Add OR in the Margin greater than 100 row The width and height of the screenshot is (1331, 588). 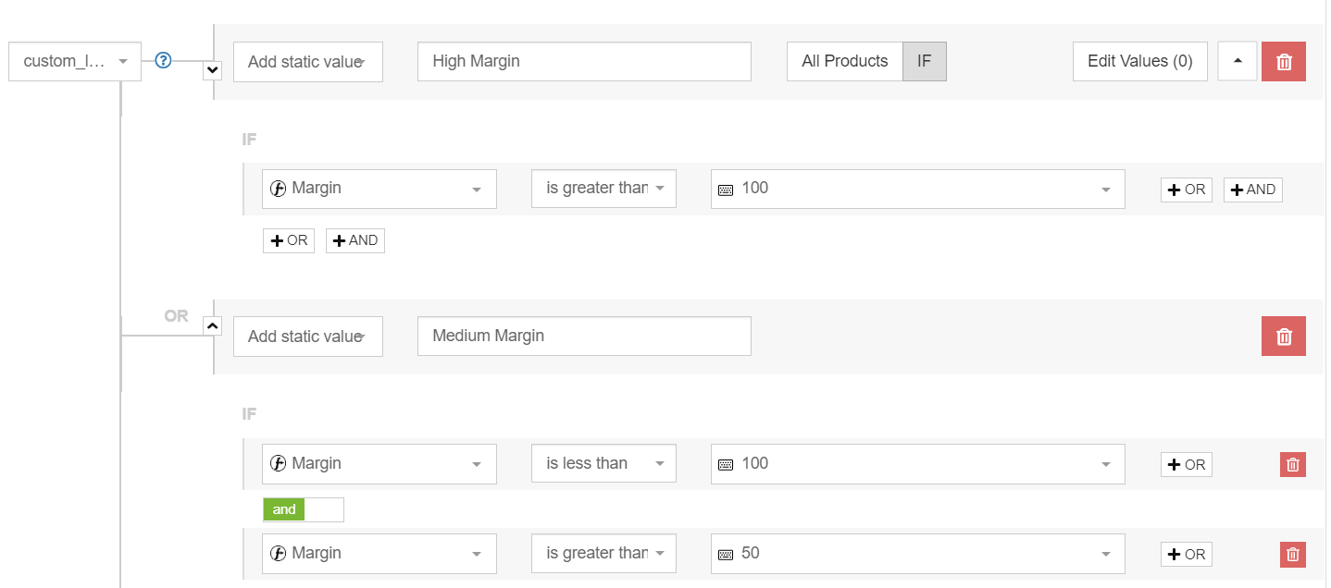[1187, 190]
